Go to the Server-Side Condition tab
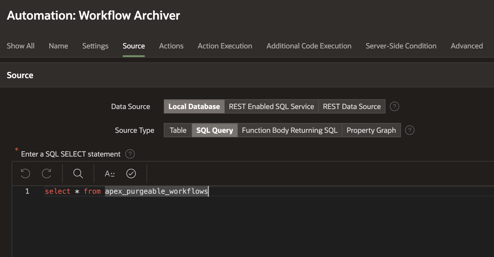 (401, 46)
